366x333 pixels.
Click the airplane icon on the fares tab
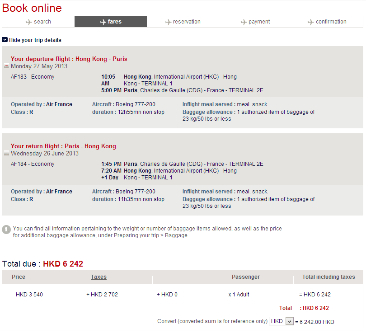click(x=103, y=22)
